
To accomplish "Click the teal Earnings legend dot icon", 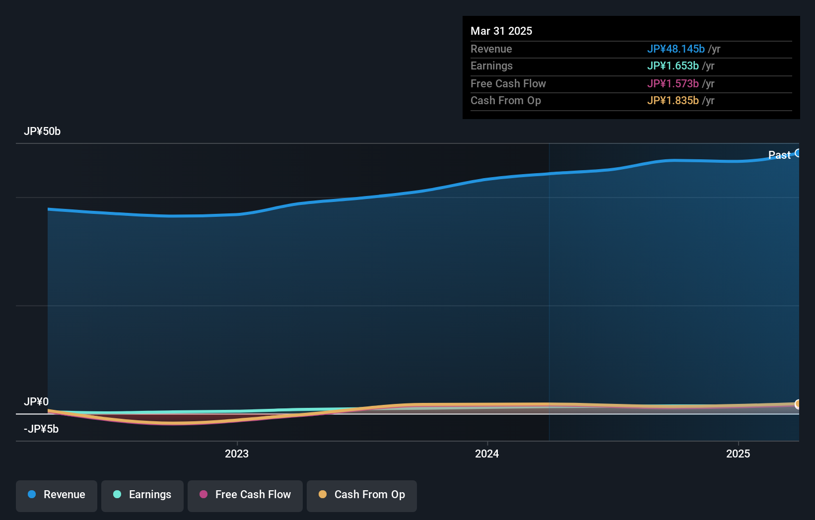I will pyautogui.click(x=117, y=495).
